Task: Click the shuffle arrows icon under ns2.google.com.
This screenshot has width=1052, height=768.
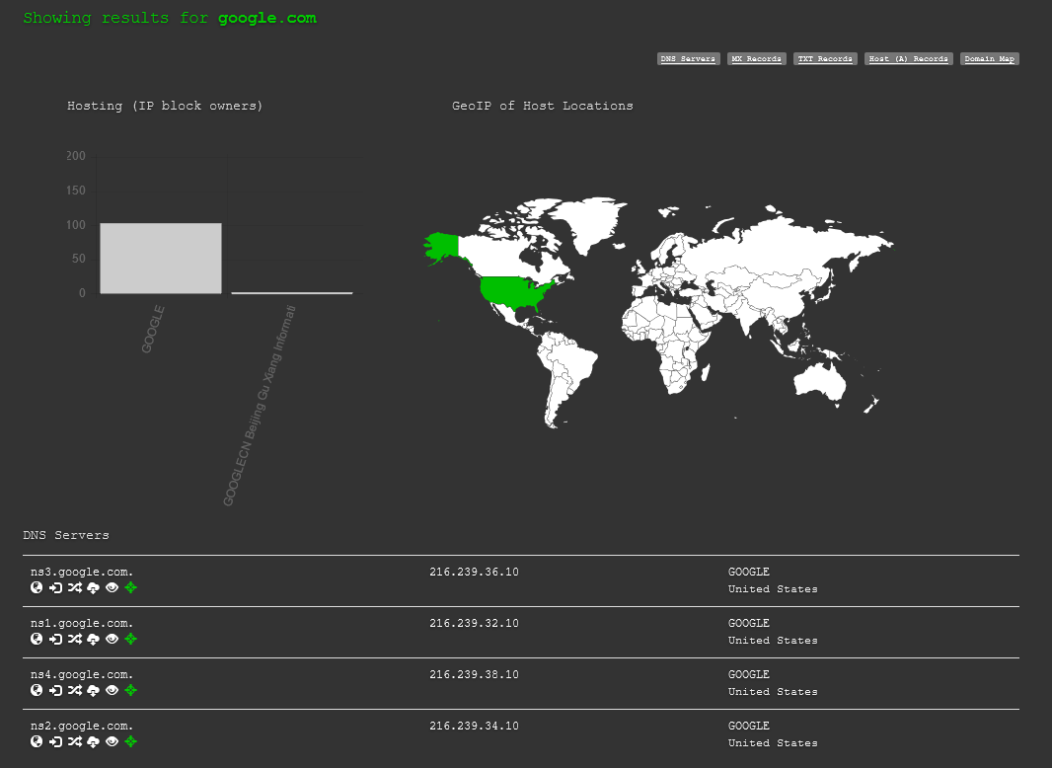Action: click(74, 741)
